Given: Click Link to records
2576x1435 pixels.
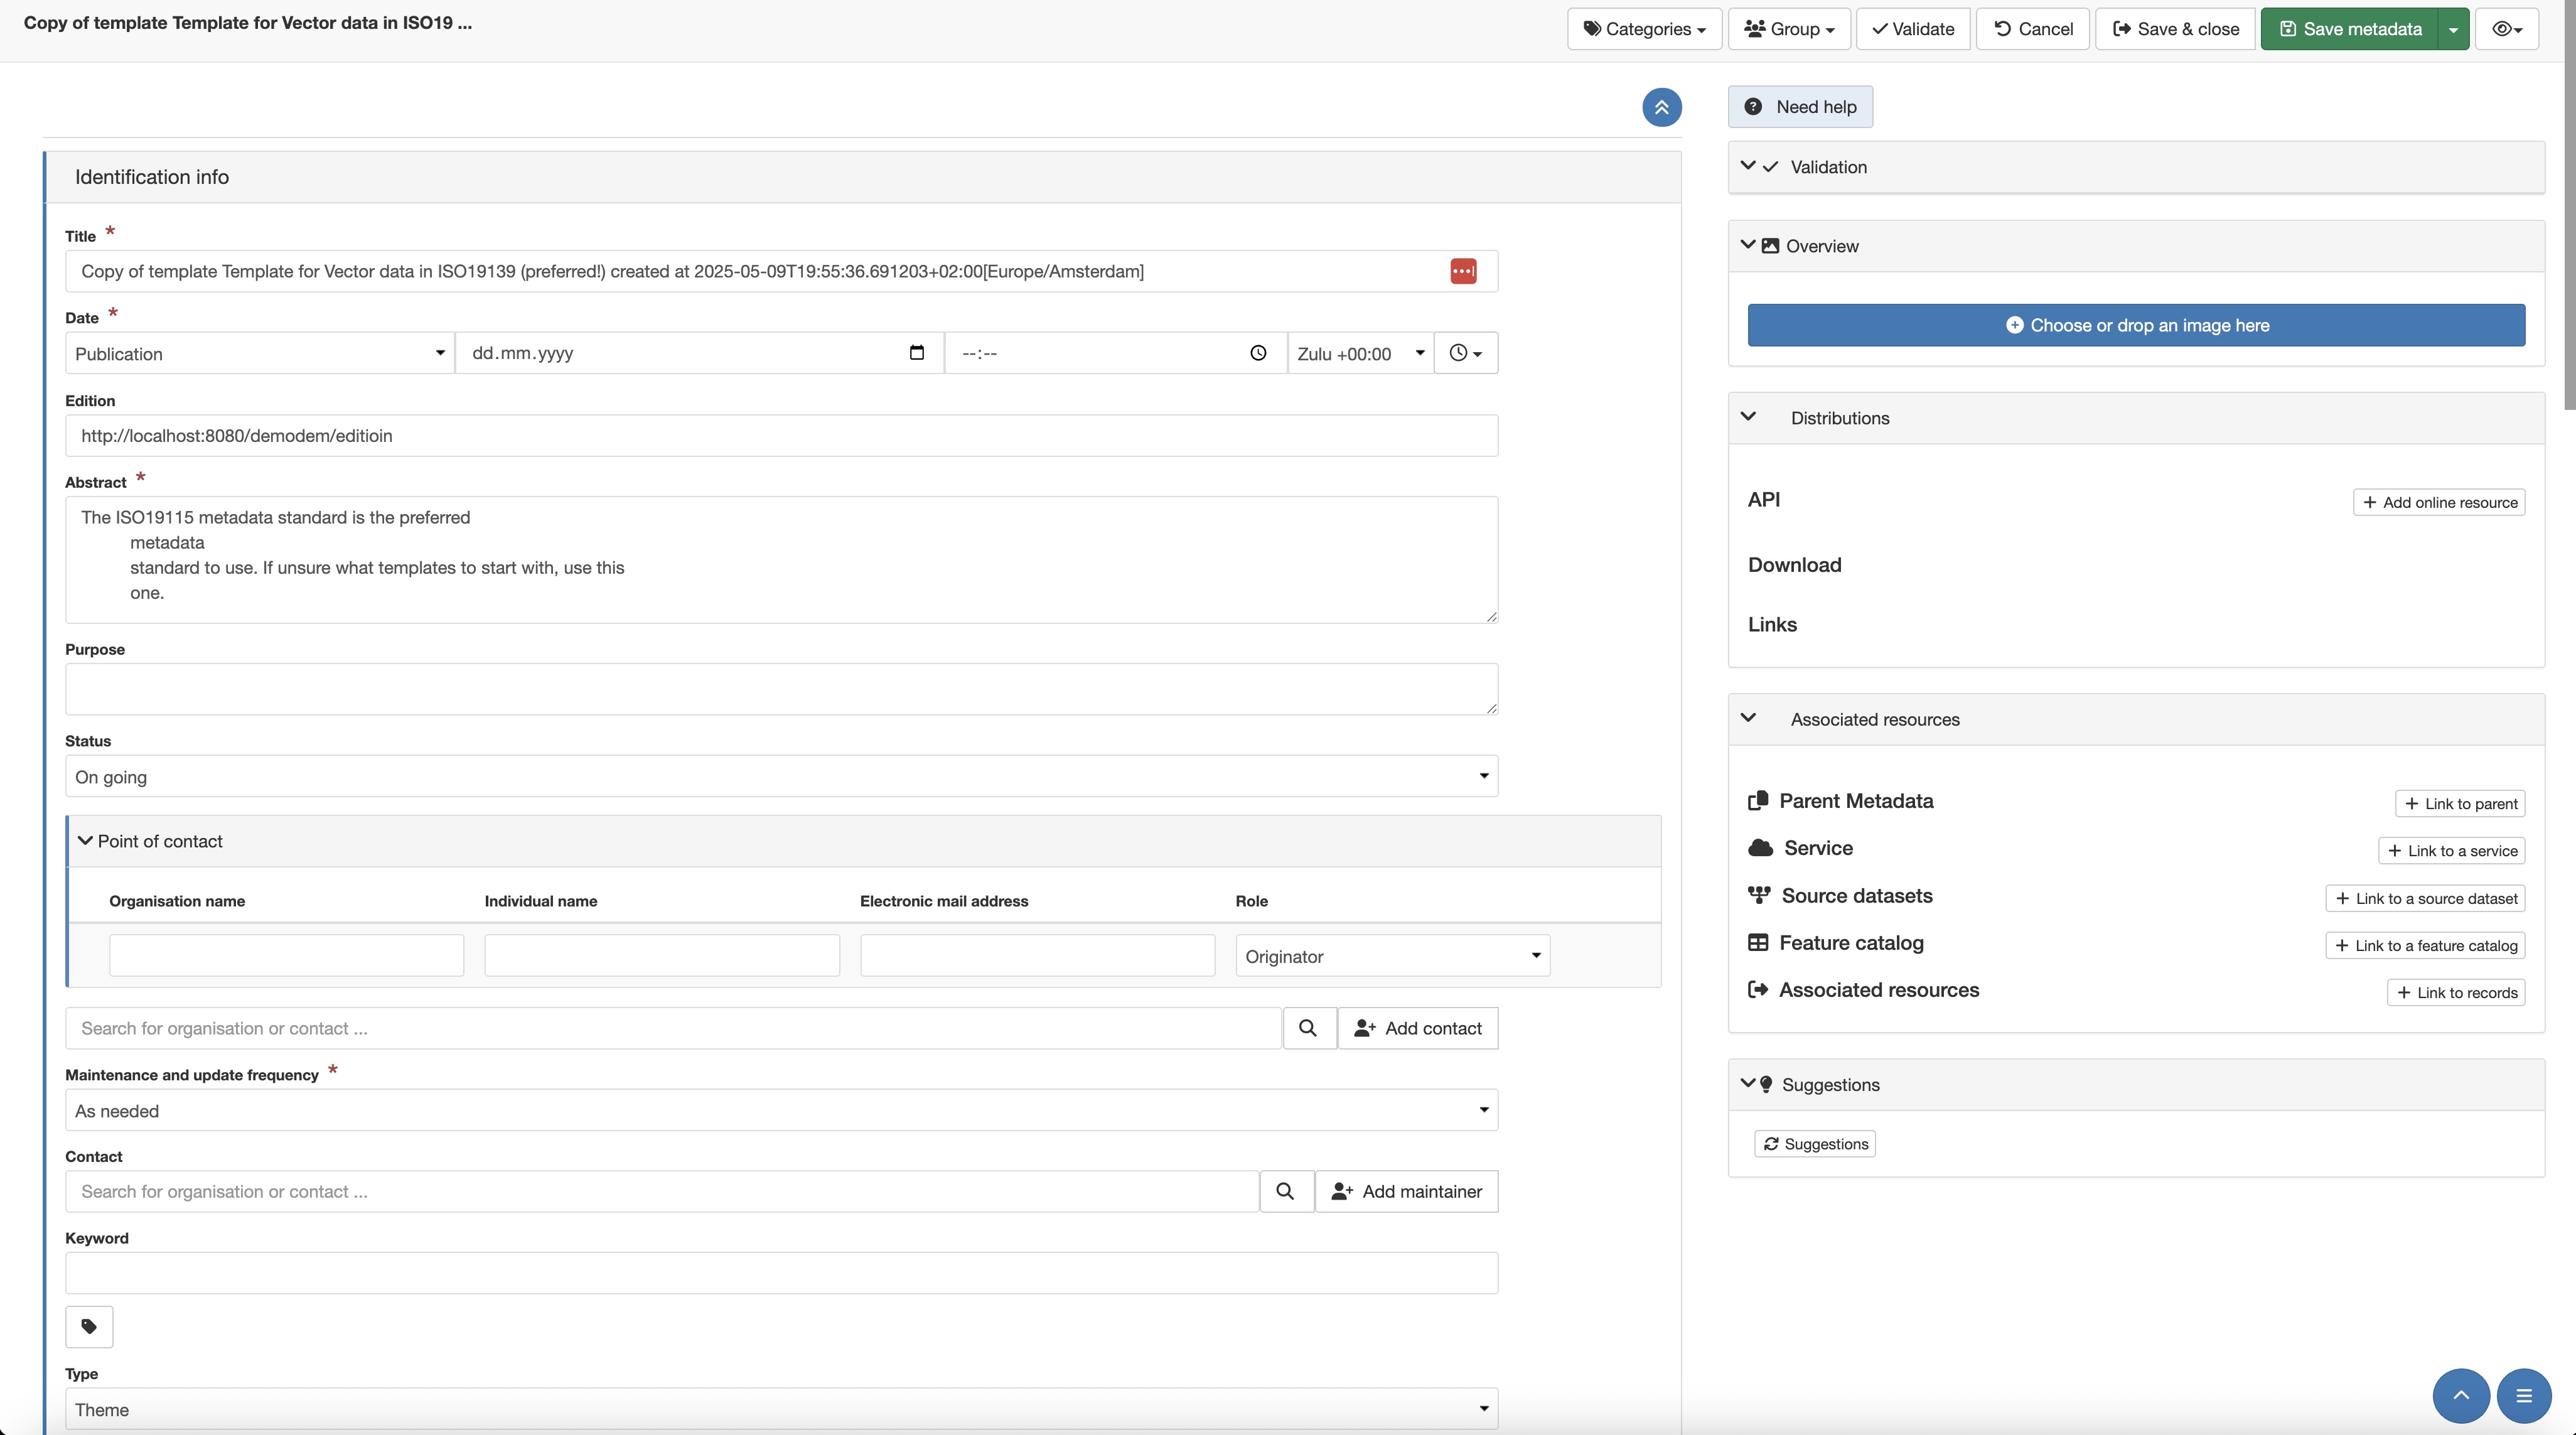Looking at the screenshot, I should pyautogui.click(x=2456, y=992).
